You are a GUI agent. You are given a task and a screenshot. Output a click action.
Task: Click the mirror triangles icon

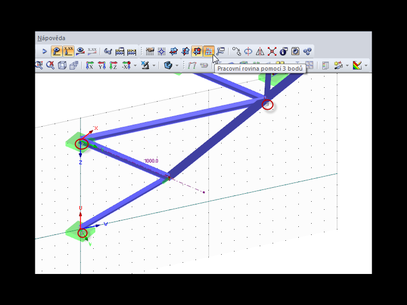click(260, 51)
